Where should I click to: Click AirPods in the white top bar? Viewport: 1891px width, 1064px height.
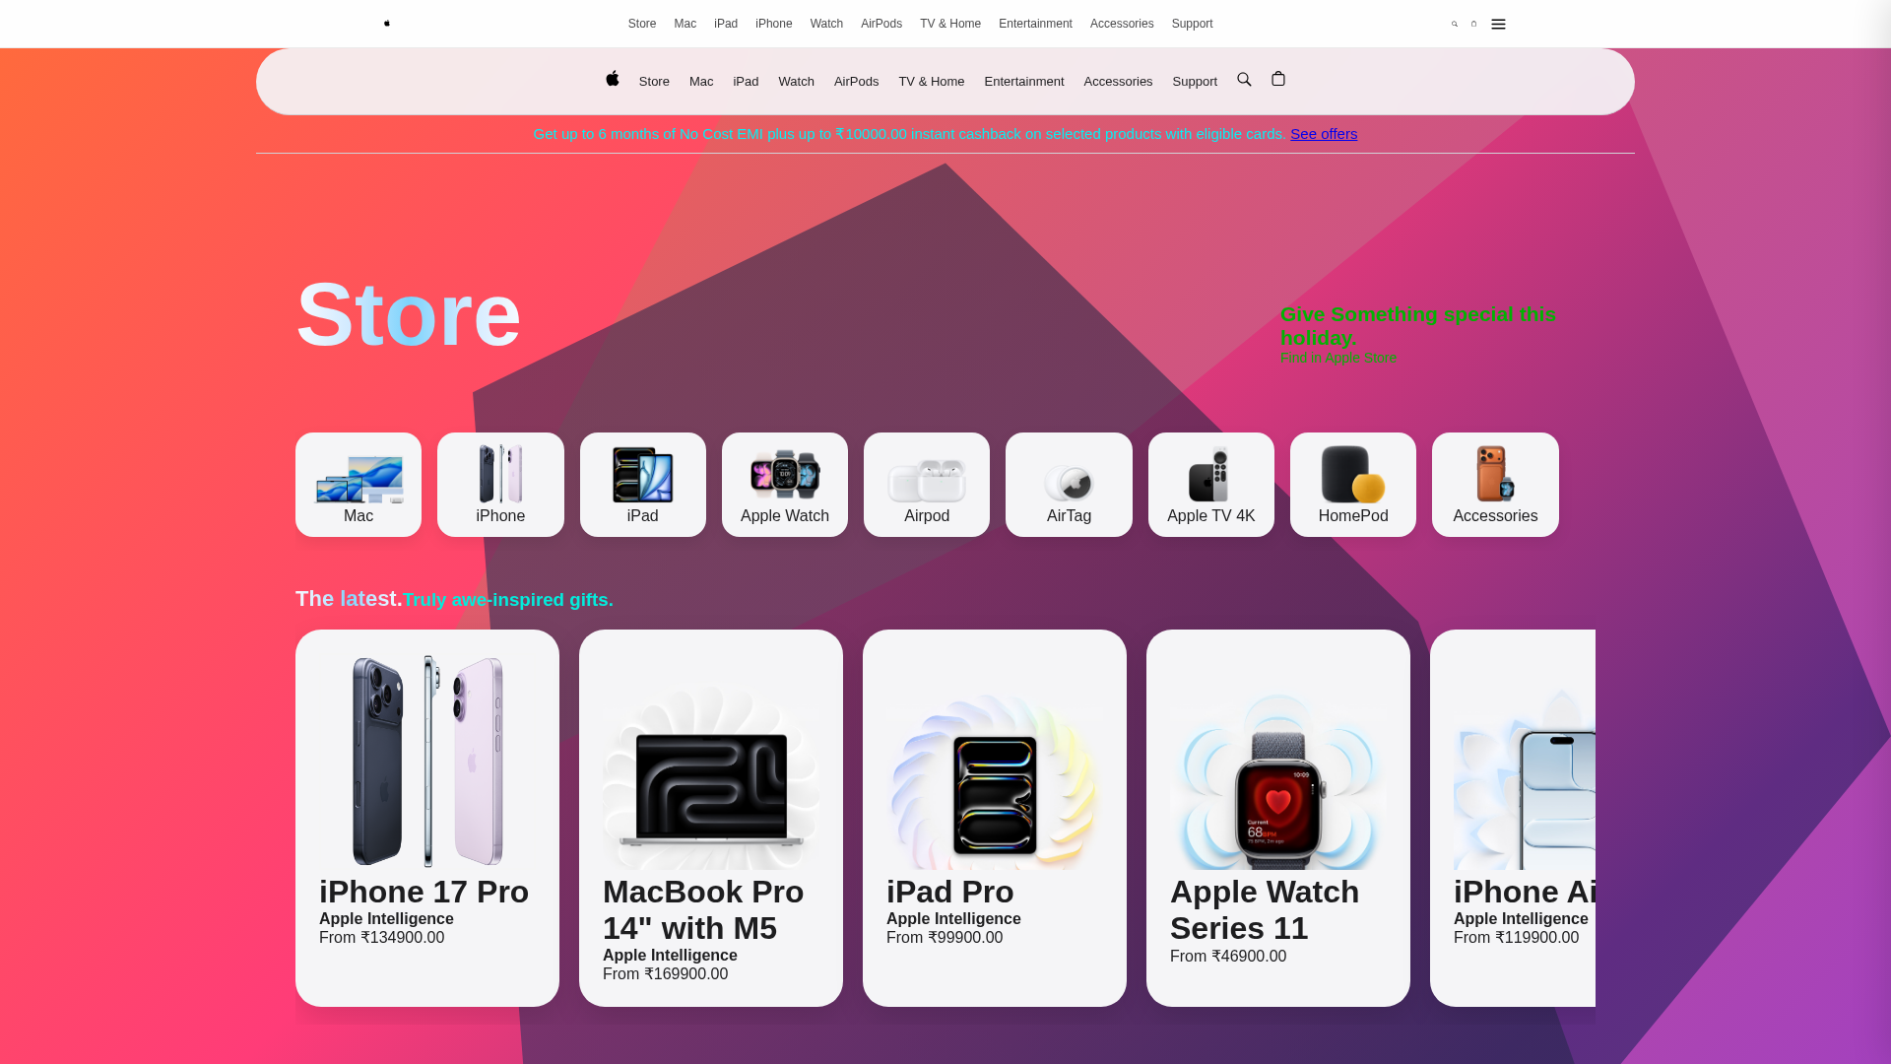[881, 24]
